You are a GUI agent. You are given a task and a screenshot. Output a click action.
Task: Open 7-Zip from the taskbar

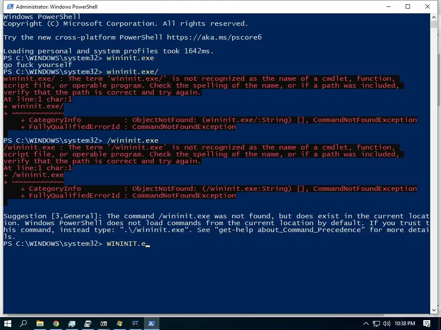tap(104, 324)
